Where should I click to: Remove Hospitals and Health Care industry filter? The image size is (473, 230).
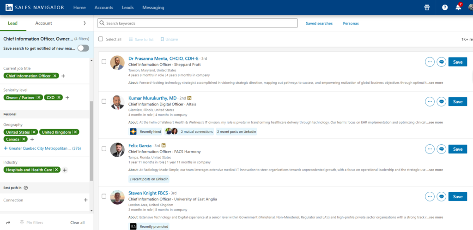click(x=56, y=170)
